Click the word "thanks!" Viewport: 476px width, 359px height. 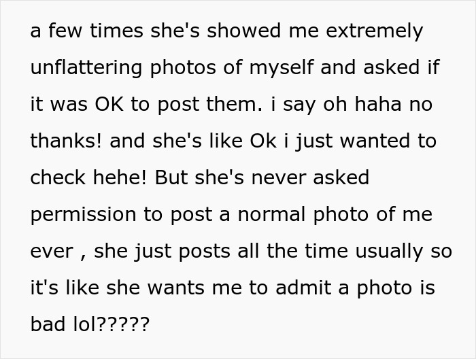click(x=67, y=141)
